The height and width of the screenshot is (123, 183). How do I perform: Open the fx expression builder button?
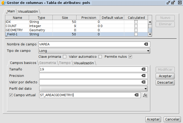tap(145, 95)
